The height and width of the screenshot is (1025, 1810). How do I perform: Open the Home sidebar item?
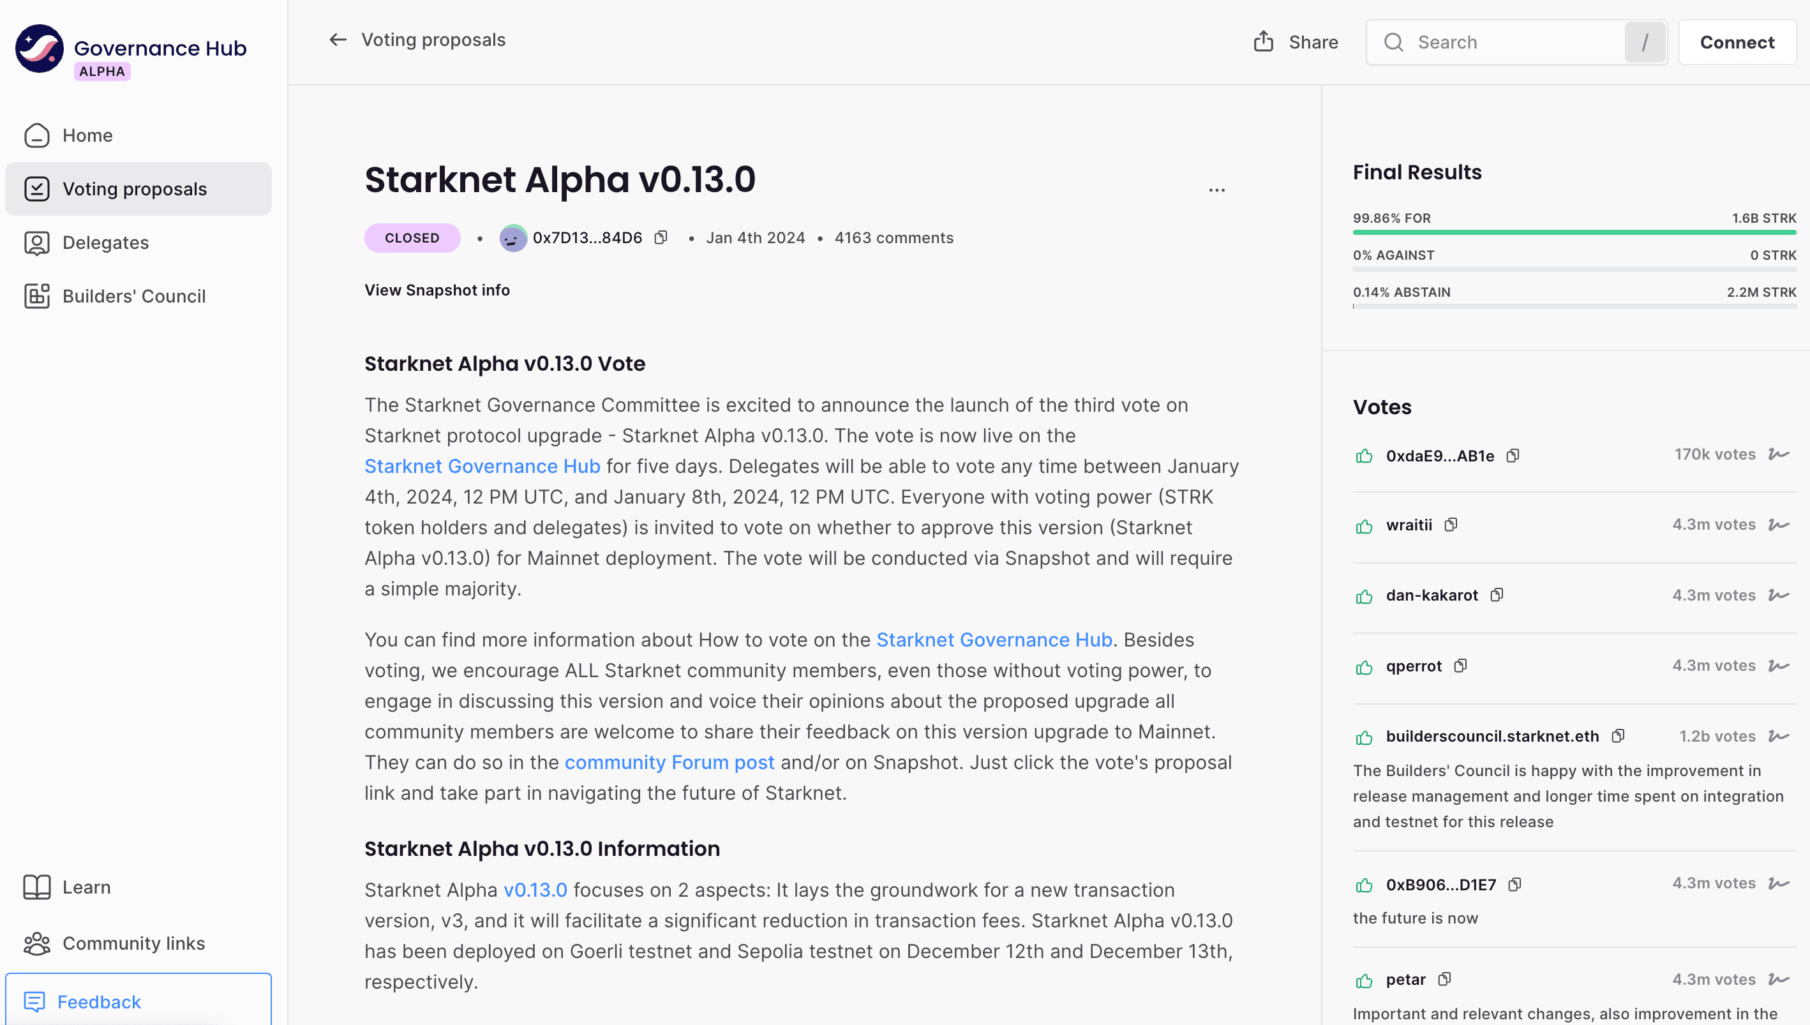138,135
